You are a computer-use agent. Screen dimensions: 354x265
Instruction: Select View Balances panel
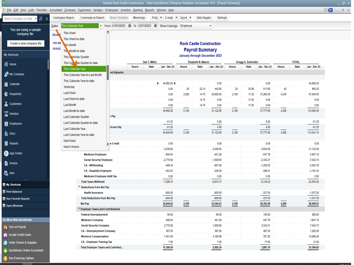[25, 192]
